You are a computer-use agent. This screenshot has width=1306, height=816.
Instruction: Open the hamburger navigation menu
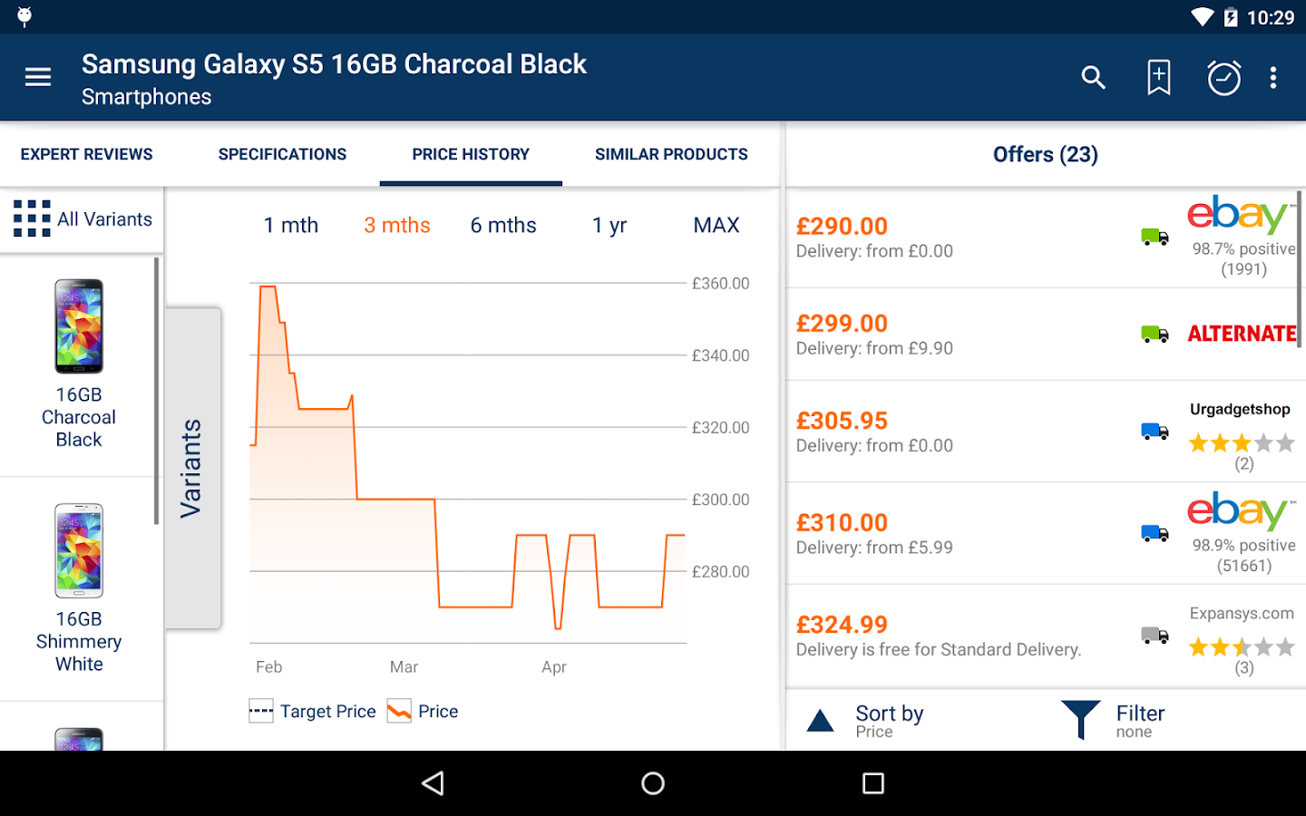(x=38, y=78)
